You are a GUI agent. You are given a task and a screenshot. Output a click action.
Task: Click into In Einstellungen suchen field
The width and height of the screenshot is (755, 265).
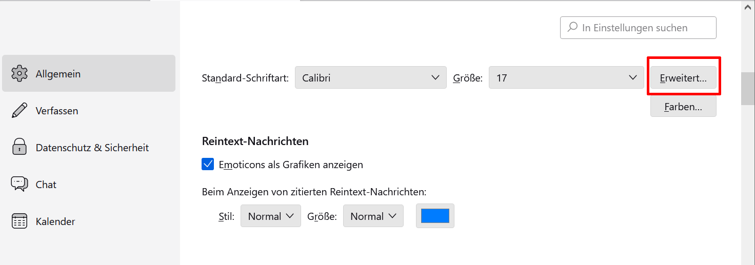pyautogui.click(x=638, y=28)
